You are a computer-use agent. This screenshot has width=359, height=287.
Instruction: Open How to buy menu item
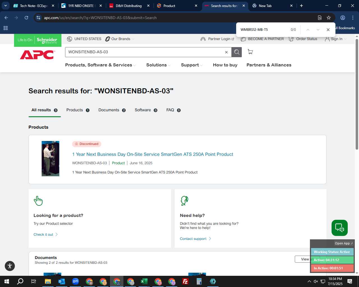[x=225, y=65]
